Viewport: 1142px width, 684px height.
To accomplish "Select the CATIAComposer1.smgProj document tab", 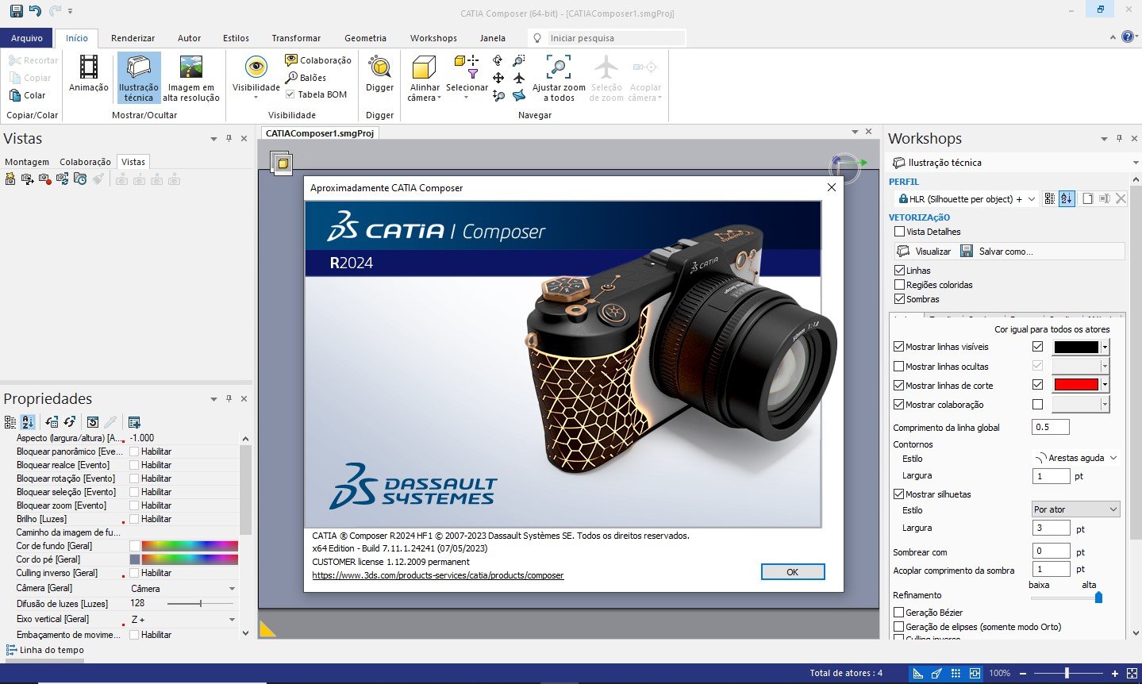I will pos(320,133).
